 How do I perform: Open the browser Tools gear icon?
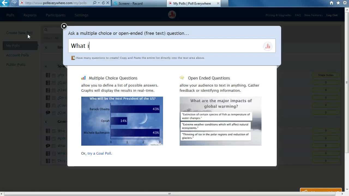coord(345,3)
